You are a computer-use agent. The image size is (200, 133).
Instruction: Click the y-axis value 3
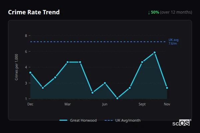point(26,83)
